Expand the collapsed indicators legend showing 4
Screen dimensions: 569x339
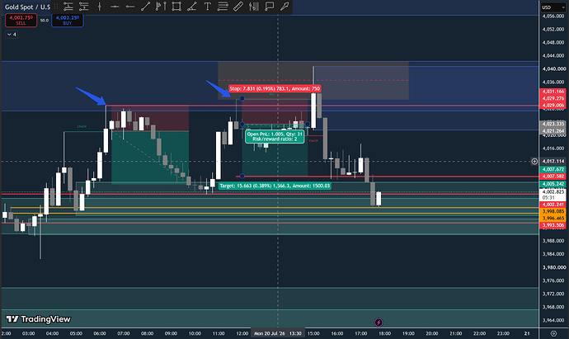[12, 35]
